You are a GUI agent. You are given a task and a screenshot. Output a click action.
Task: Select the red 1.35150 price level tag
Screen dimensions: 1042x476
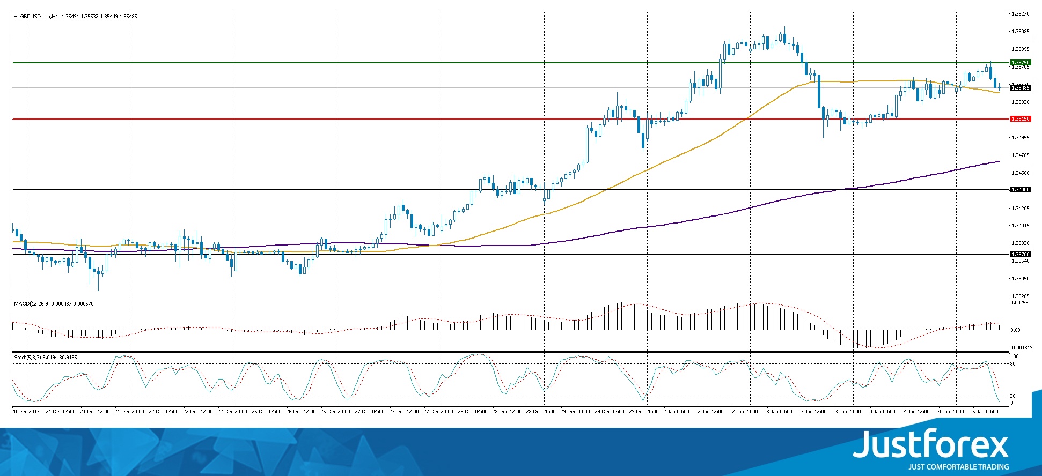coord(1021,119)
